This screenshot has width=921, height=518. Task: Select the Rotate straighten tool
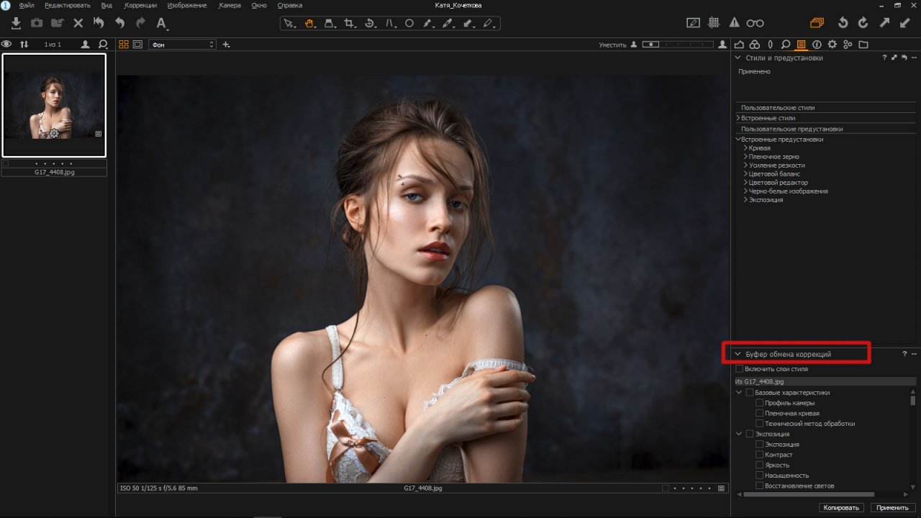click(370, 23)
